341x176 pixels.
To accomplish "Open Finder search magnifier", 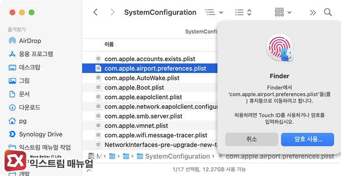I will [328, 12].
